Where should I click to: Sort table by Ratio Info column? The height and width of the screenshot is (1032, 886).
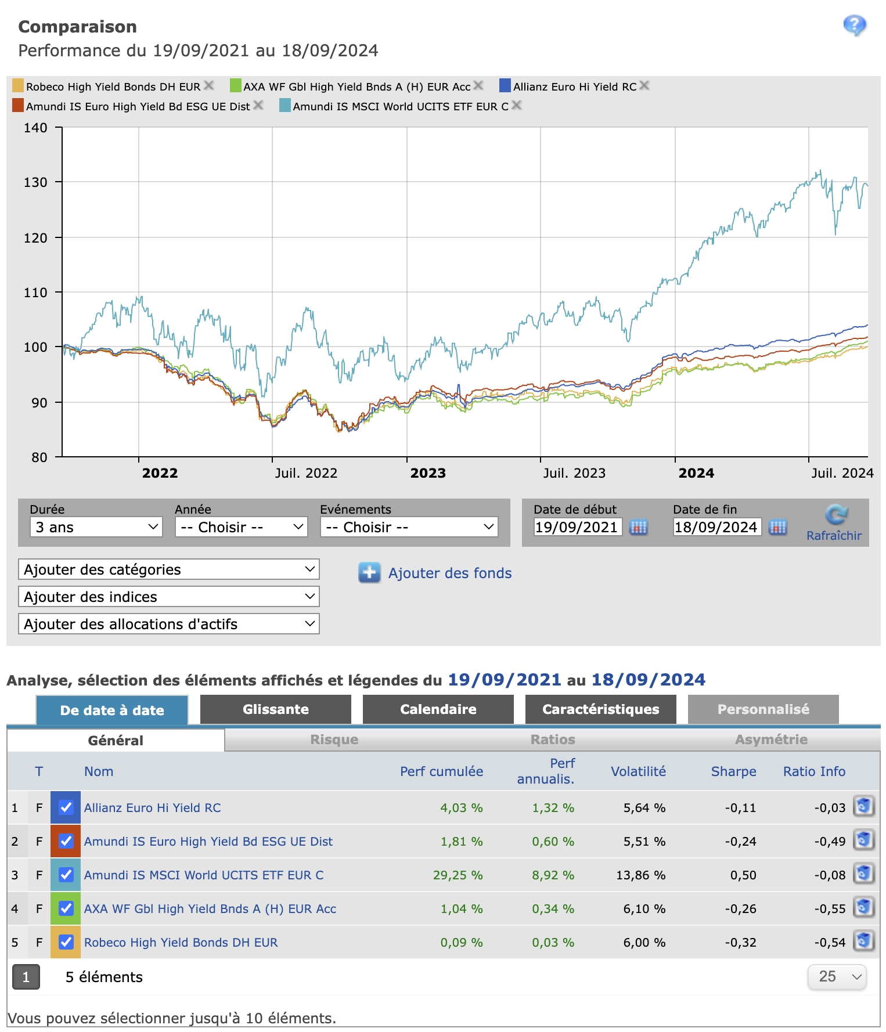[x=814, y=771]
